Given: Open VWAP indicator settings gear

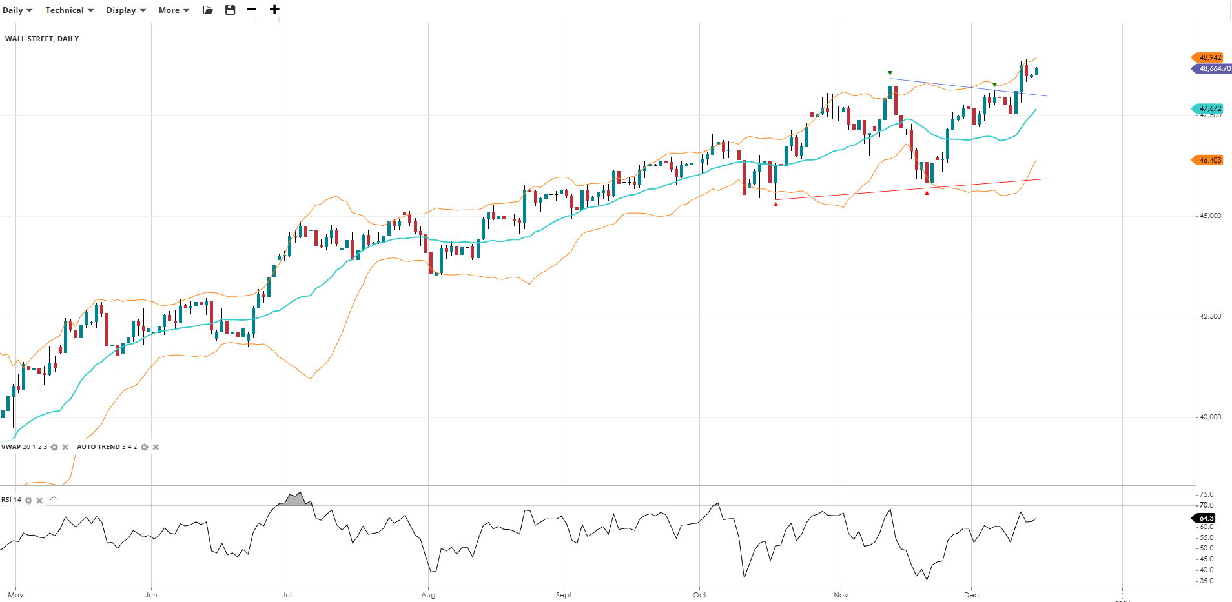Looking at the screenshot, I should pyautogui.click(x=54, y=447).
